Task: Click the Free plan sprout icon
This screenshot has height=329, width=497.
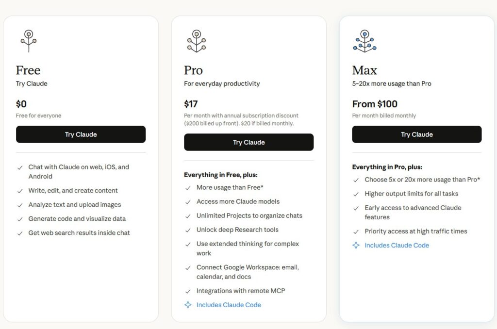Action: pos(29,41)
